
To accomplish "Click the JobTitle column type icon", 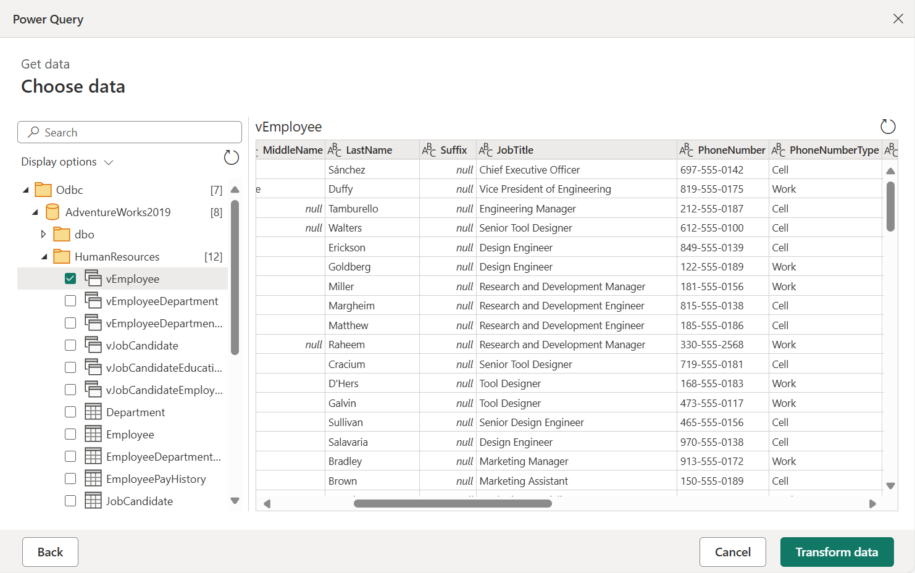I will tap(486, 150).
